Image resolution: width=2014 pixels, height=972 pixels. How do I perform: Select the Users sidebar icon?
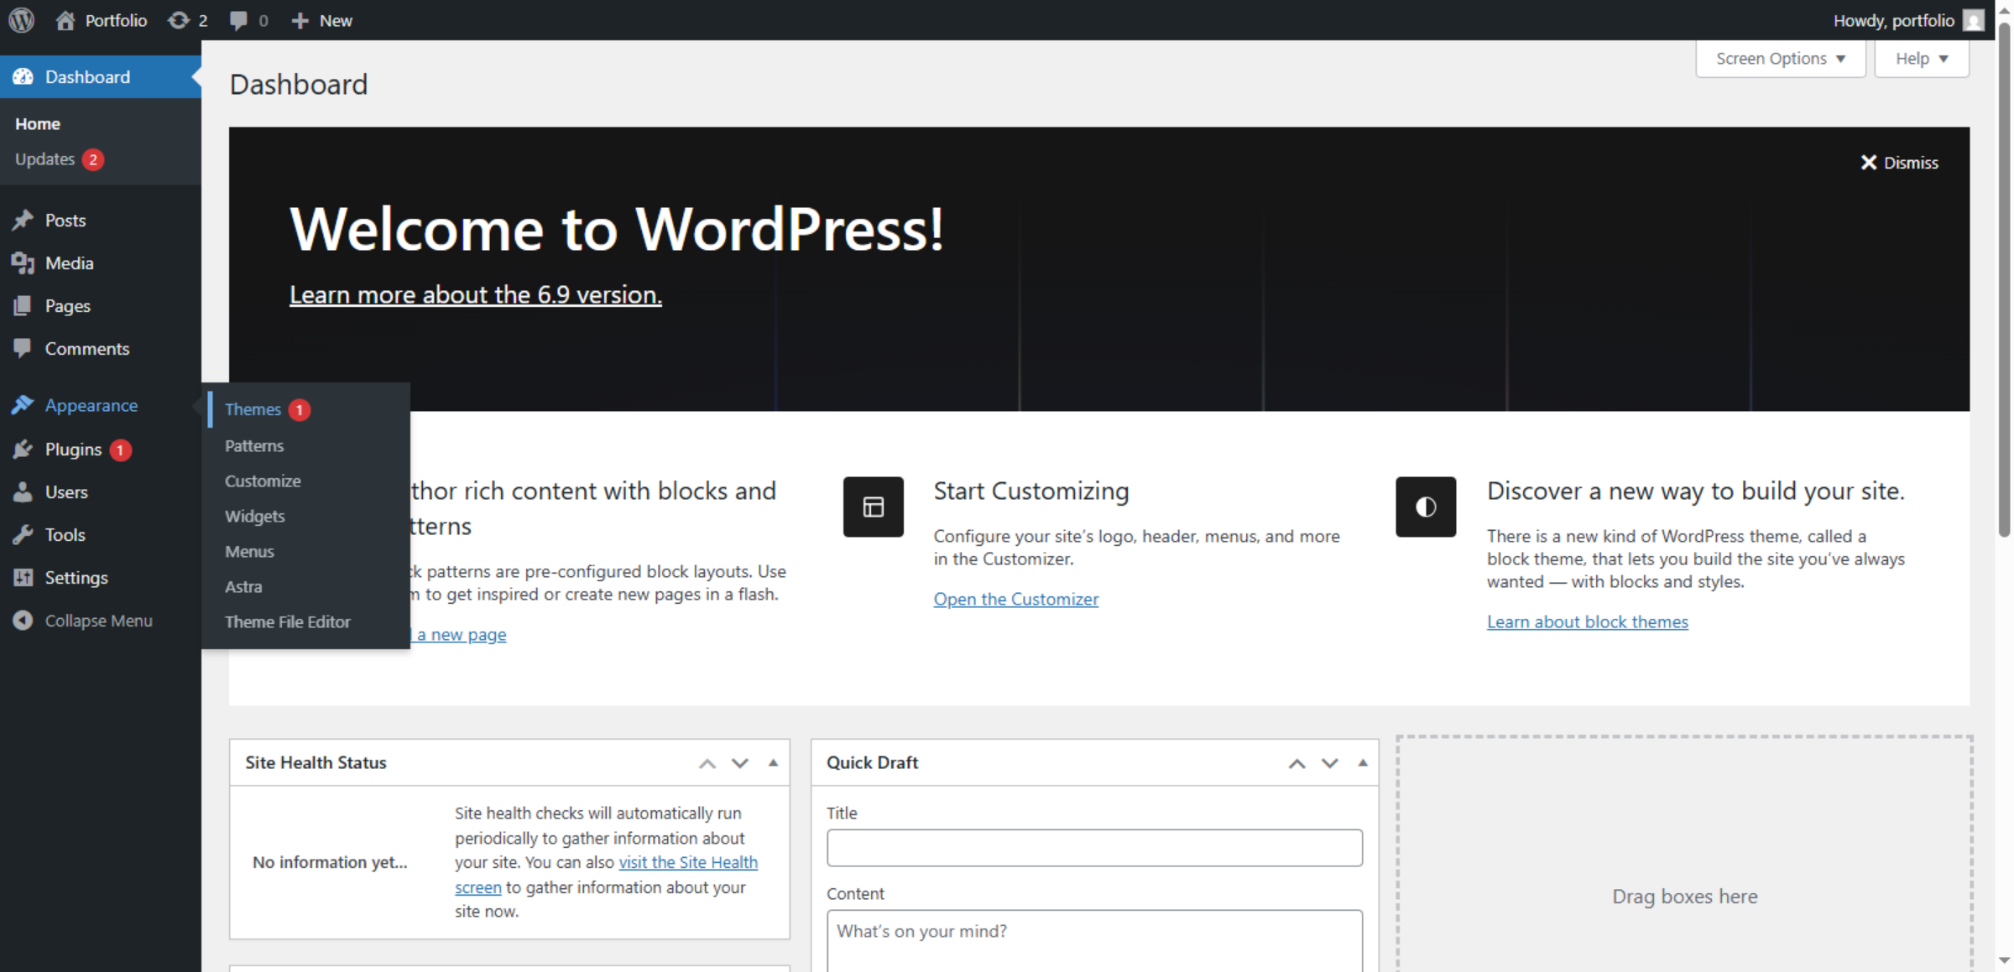click(23, 492)
